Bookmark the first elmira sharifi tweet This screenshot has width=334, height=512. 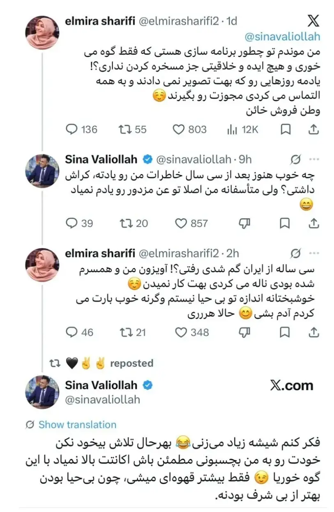click(286, 129)
